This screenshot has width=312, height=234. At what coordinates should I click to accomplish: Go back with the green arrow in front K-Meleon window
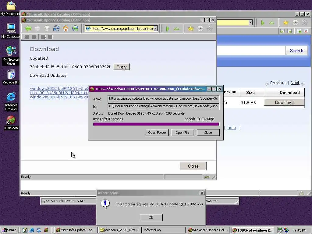click(28, 28)
